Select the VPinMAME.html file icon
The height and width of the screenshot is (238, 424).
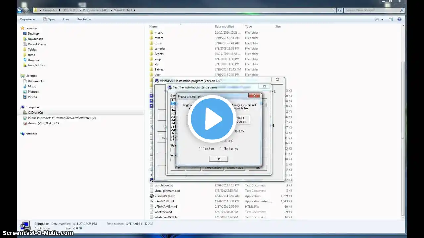(x=152, y=207)
